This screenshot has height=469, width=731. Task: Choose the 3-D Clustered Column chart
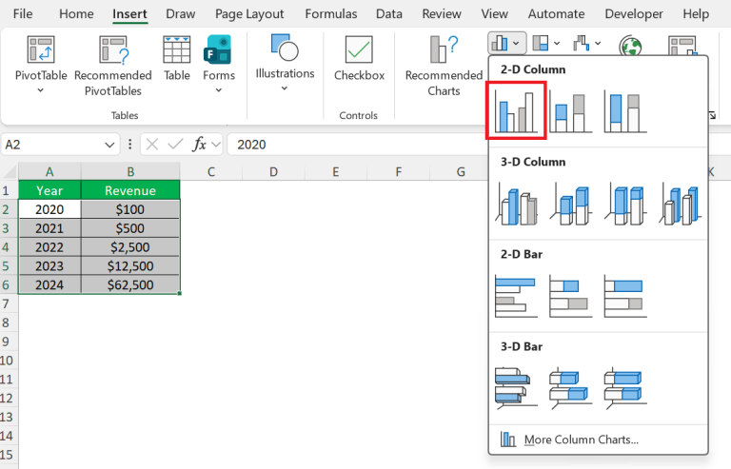516,204
